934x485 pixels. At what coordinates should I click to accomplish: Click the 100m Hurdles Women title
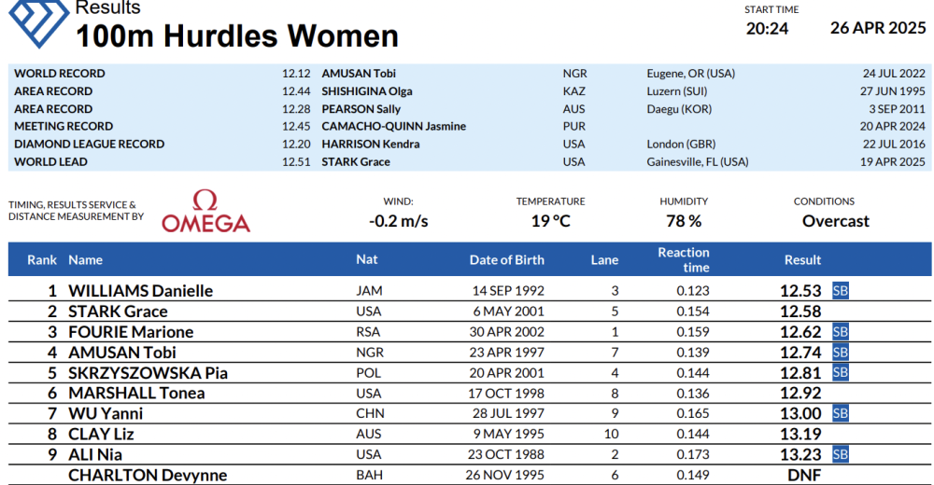coord(237,36)
